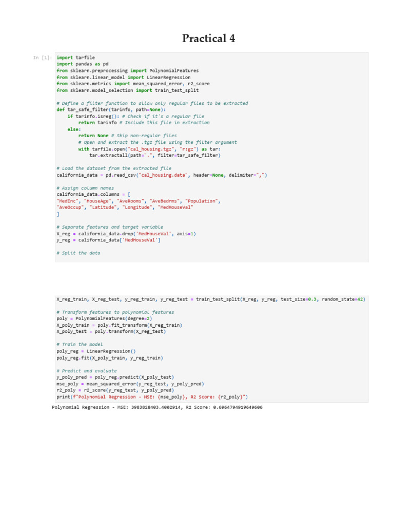The height and width of the screenshot is (526, 394).
Task: Click the import pandas as pd line
Action: click(83, 64)
